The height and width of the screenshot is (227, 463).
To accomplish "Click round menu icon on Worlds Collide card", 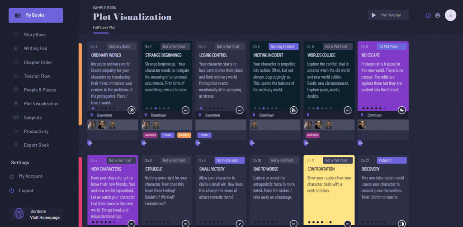I will 348,110.
